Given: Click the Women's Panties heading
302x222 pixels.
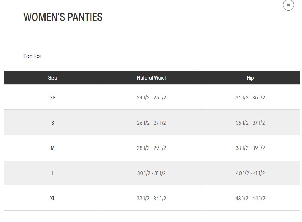Looking at the screenshot, I should coord(63,17).
